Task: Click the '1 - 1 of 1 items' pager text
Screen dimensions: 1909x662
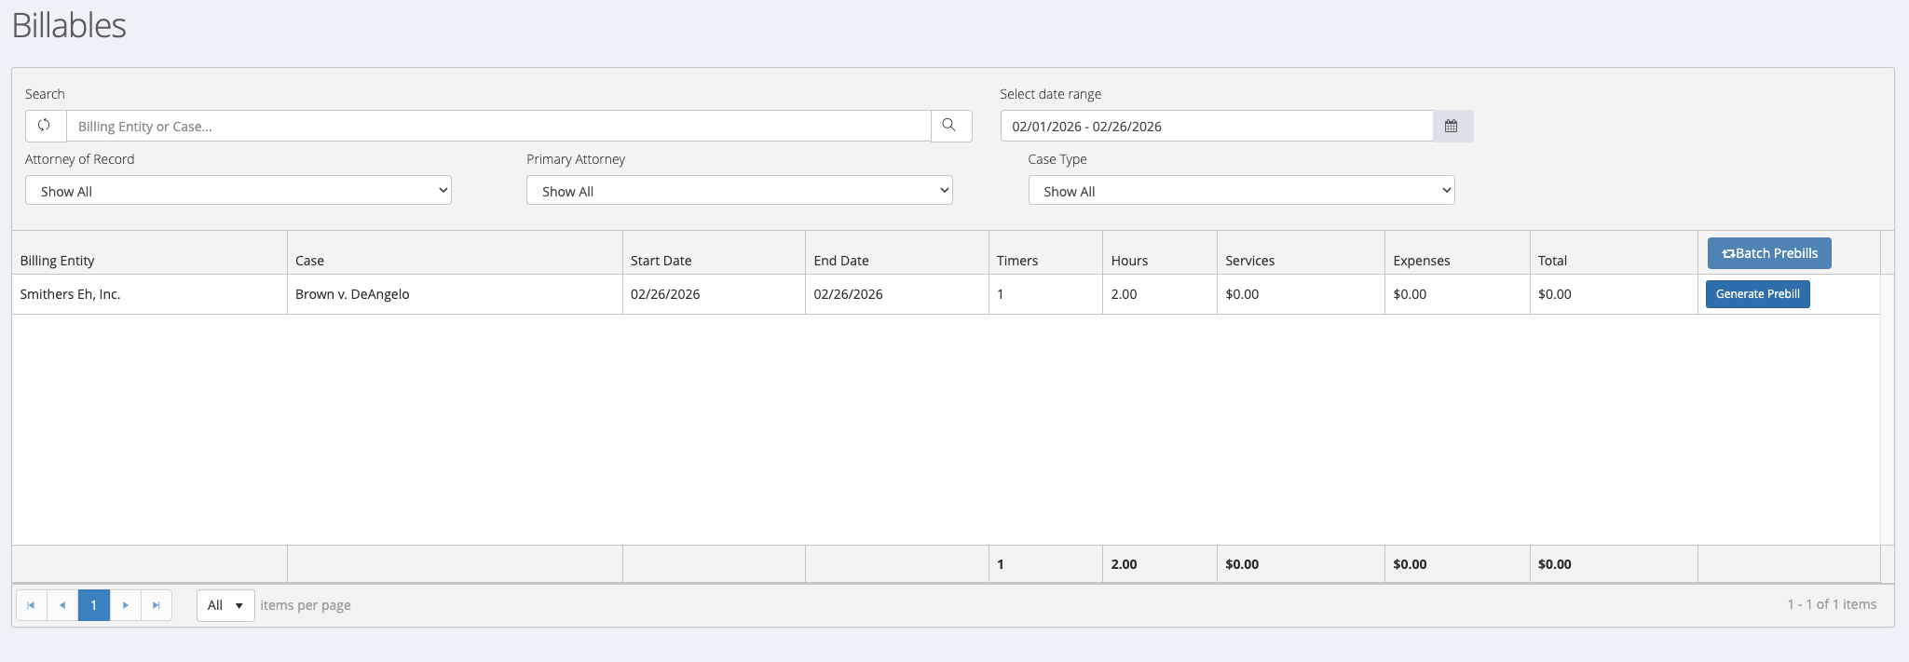Action: (x=1832, y=604)
